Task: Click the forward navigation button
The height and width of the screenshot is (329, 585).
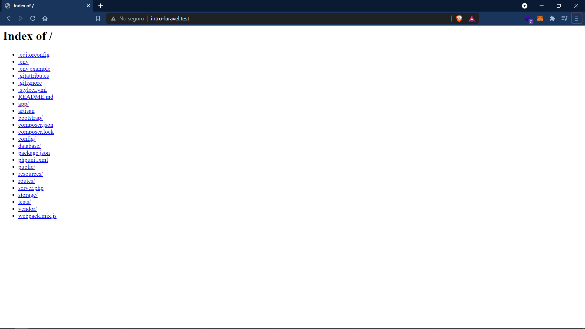Action: pos(20,19)
